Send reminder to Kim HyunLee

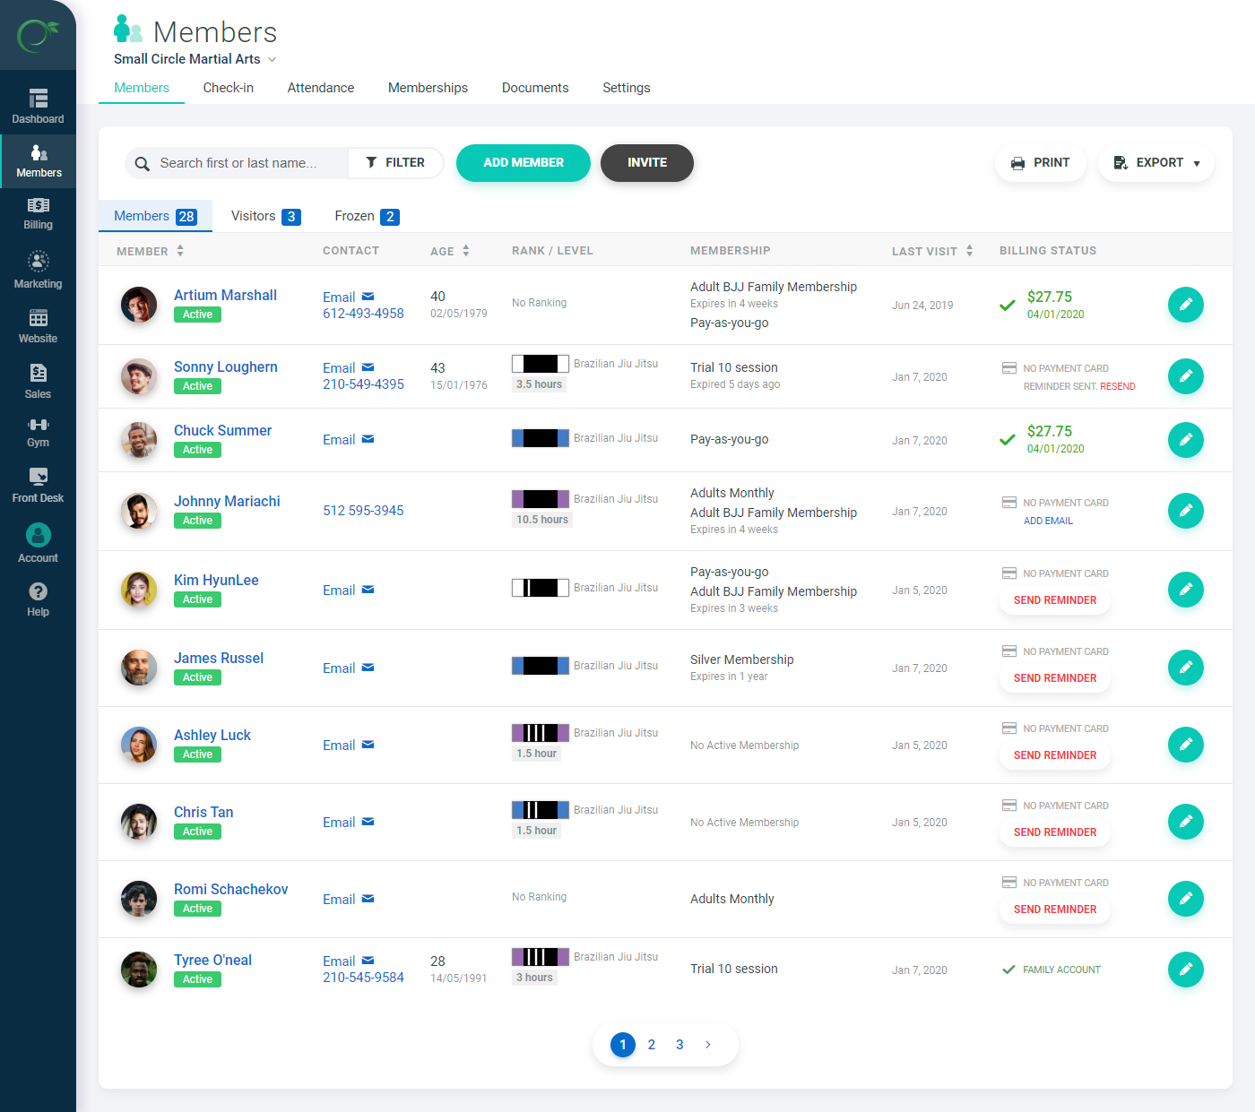click(1055, 600)
